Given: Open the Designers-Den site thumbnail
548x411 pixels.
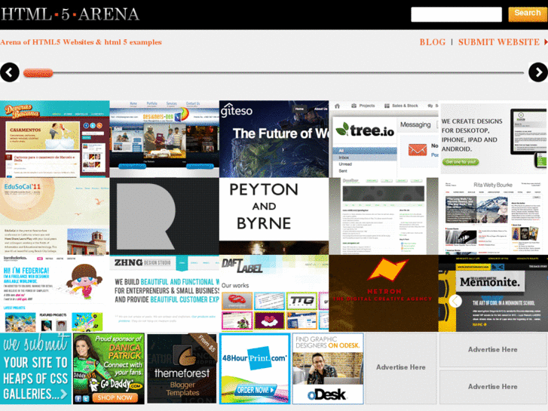Looking at the screenshot, I should [x=164, y=139].
